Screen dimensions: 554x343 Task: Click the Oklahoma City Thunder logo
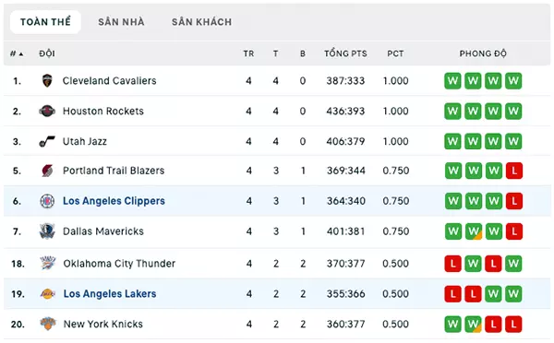(48, 264)
